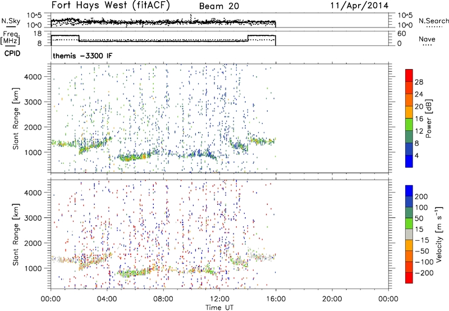This screenshot has width=449, height=311.
Task: Click the '28' tick on the Power colorbar
Action: pyautogui.click(x=419, y=82)
